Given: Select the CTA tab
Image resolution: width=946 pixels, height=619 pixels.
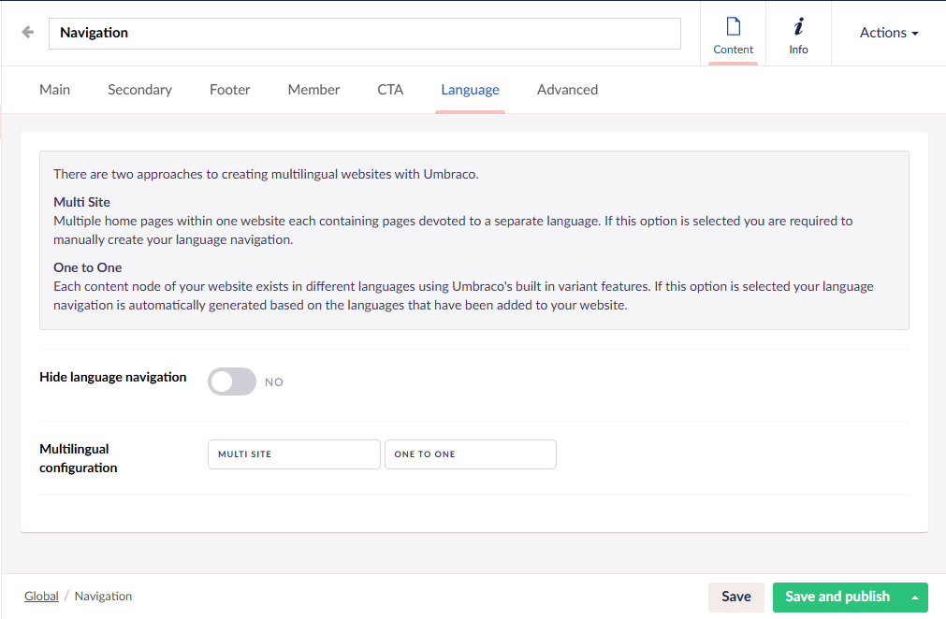Looking at the screenshot, I should pyautogui.click(x=390, y=90).
